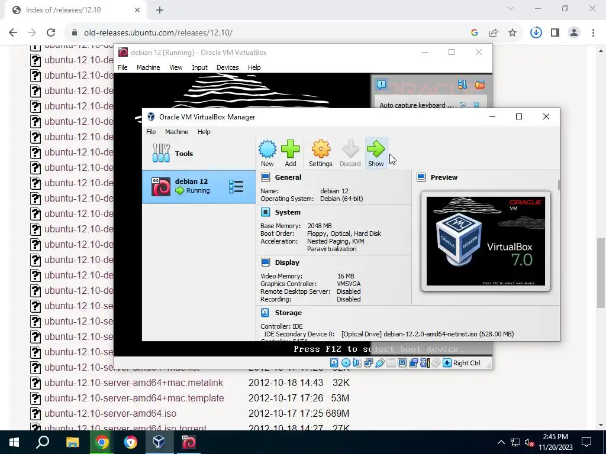606x454 pixels.
Task: Open Help menu in debian 12 VM window
Action: click(254, 67)
